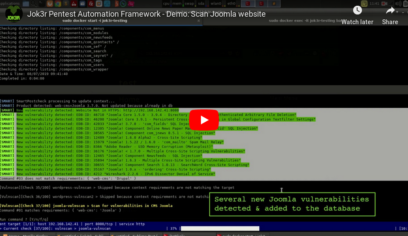
Task: Launch Sublime Text from the top panel
Action: pyautogui.click(x=66, y=4)
